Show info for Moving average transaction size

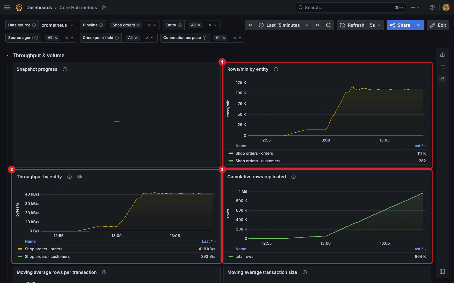point(305,272)
